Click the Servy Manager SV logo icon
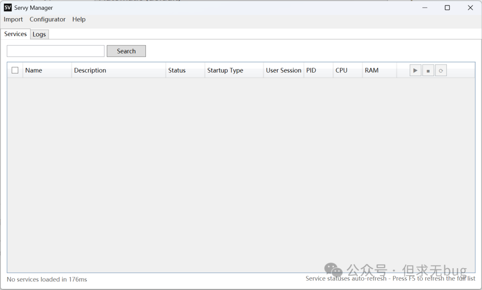The image size is (482, 290). click(x=8, y=8)
